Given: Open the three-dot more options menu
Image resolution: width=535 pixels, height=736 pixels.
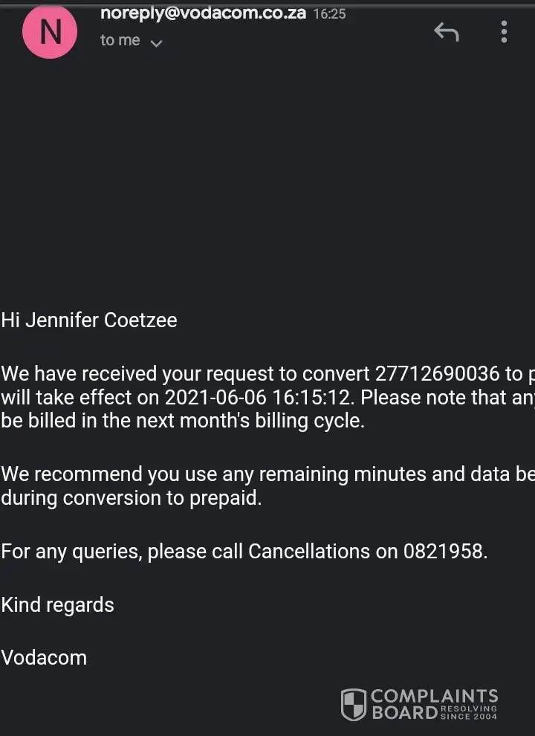Looking at the screenshot, I should click(x=504, y=31).
